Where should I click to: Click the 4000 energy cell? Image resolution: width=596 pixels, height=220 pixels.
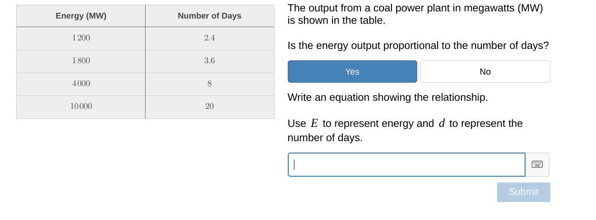pyautogui.click(x=81, y=84)
